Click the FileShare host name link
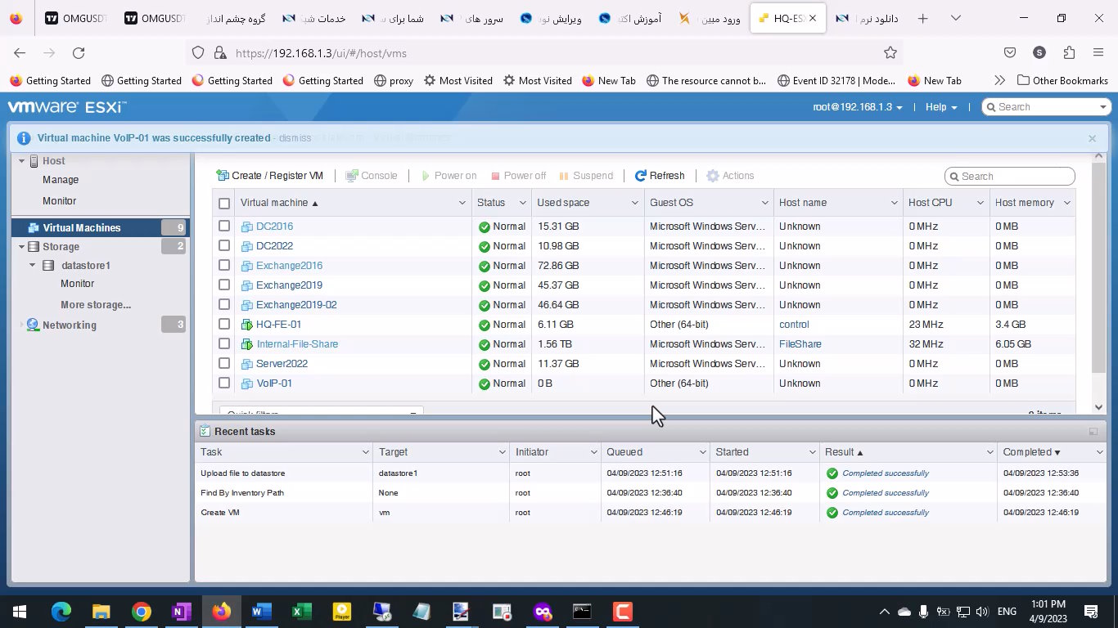The width and height of the screenshot is (1118, 628). click(x=800, y=344)
